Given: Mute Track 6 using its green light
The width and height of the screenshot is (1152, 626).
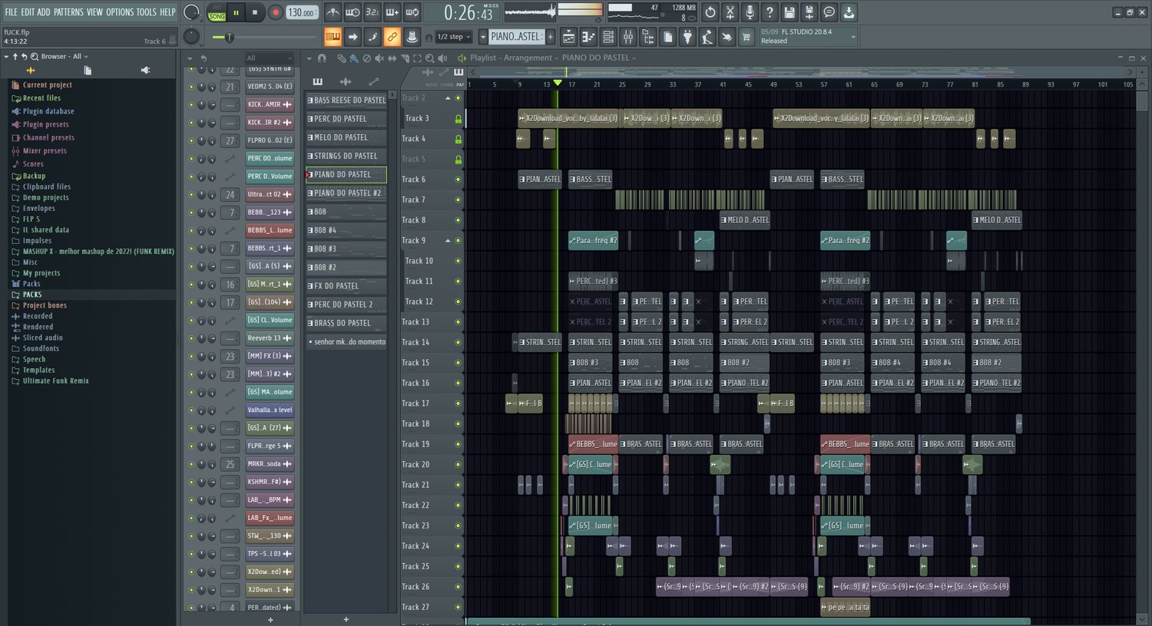Looking at the screenshot, I should click(458, 180).
